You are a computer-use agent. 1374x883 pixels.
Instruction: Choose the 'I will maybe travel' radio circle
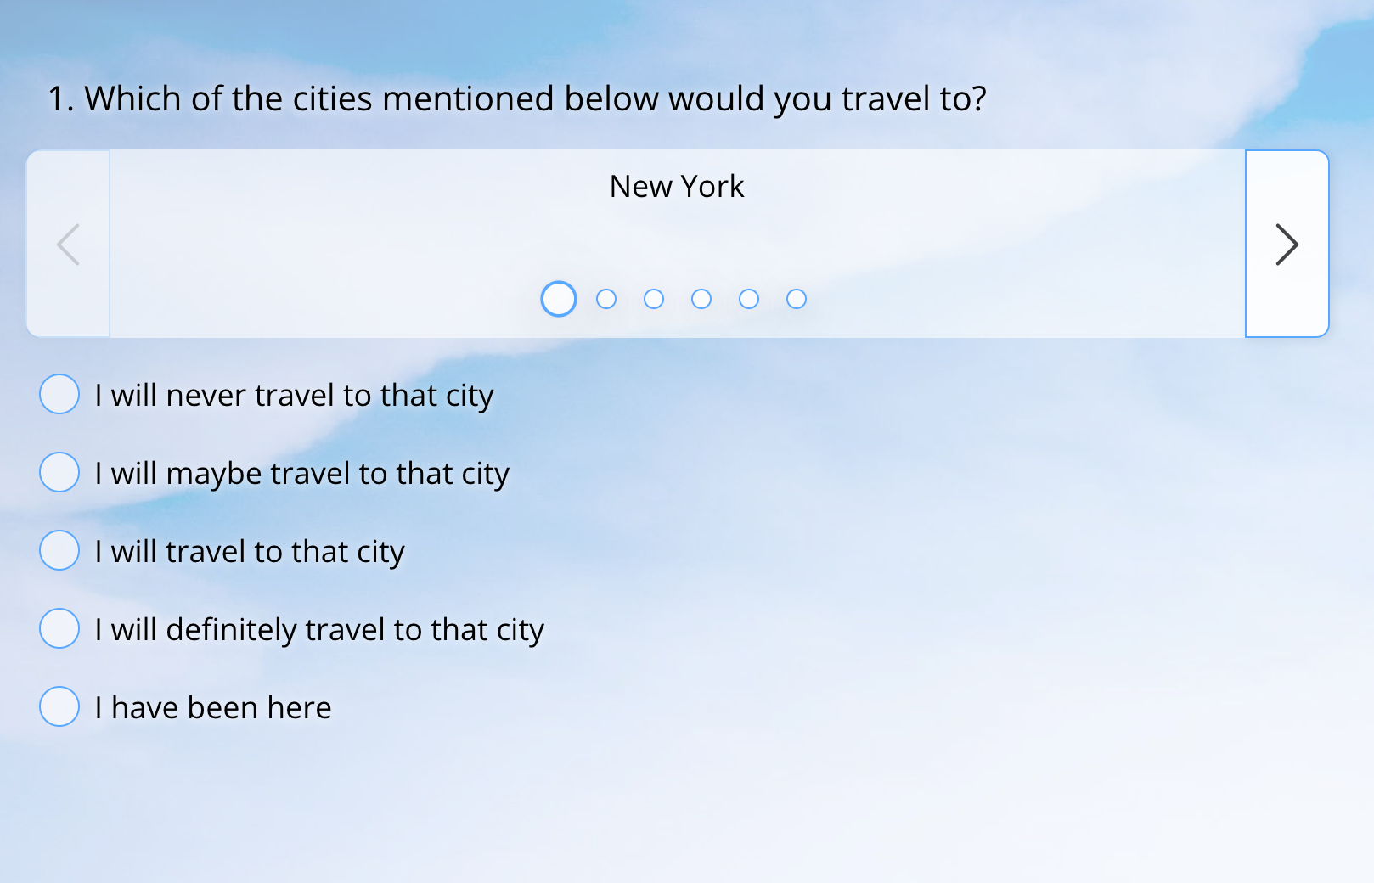59,472
